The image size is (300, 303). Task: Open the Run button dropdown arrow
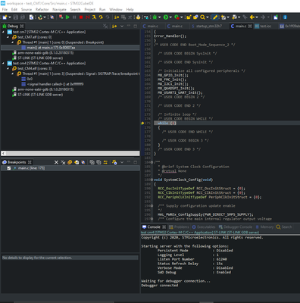[170, 17]
